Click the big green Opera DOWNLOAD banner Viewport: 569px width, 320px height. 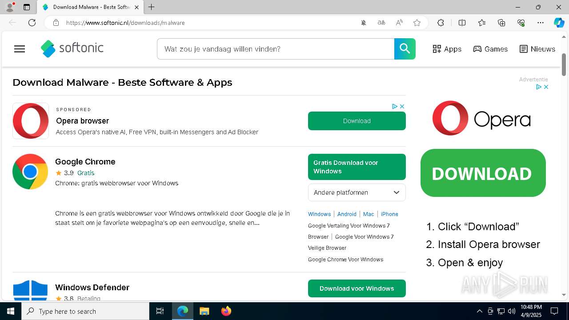(483, 173)
